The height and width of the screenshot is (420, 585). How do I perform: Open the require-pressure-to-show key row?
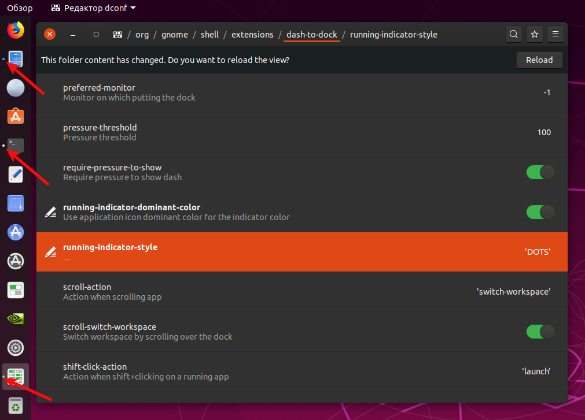[x=302, y=172]
